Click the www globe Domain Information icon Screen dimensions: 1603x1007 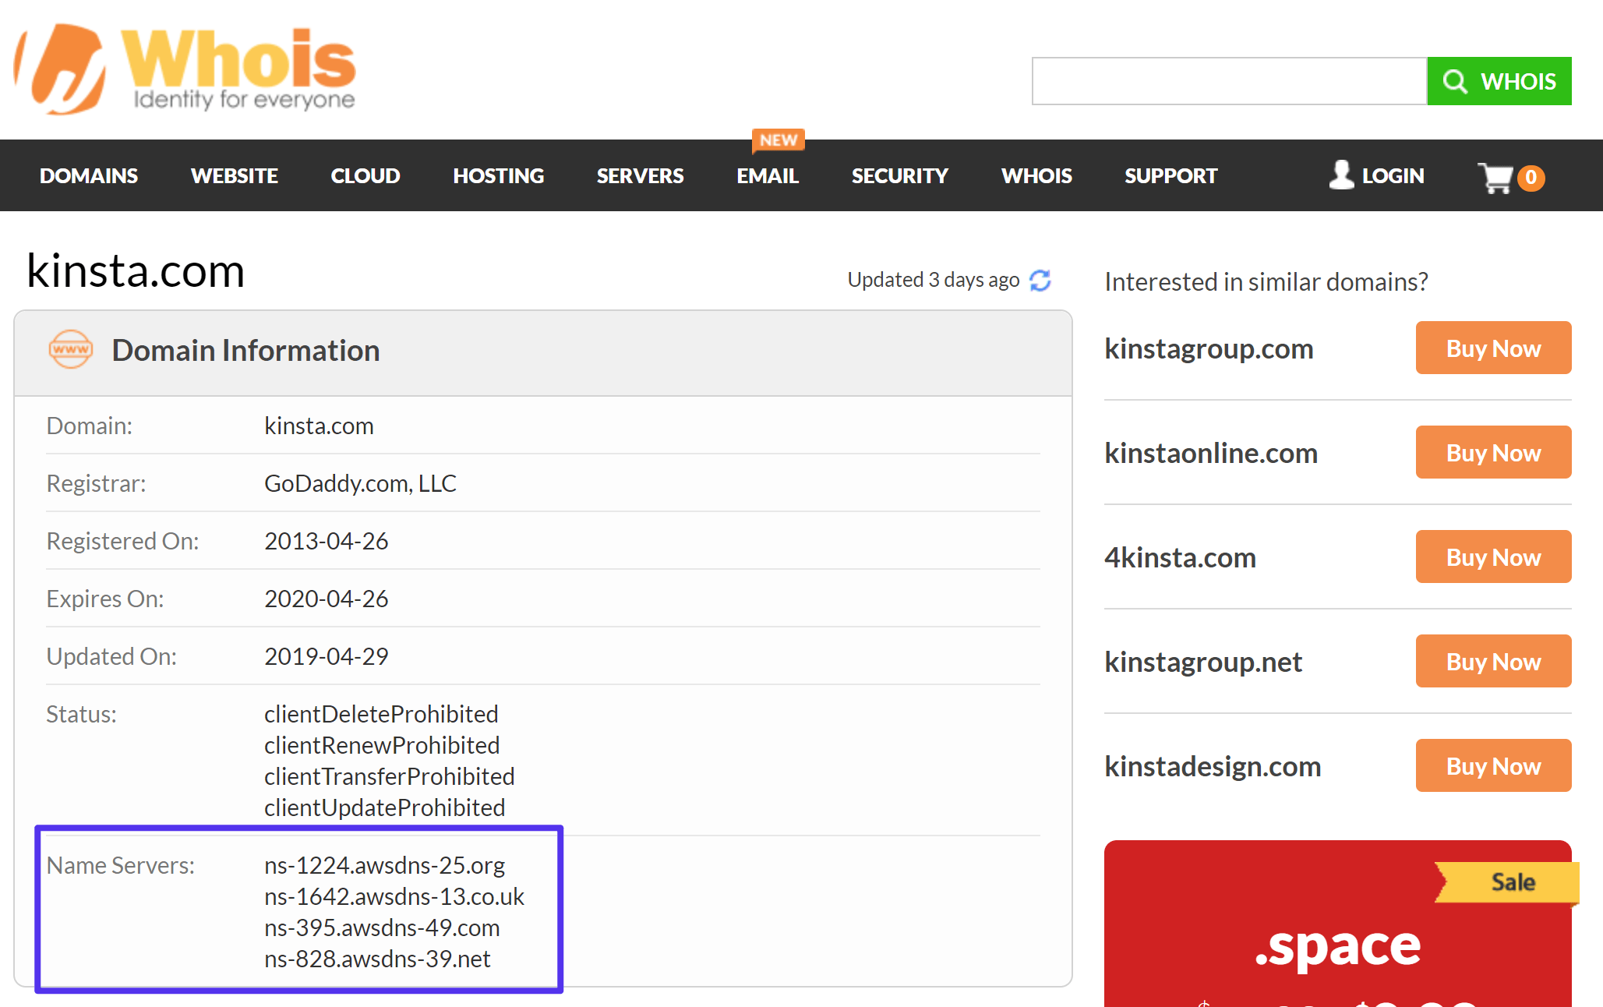click(71, 351)
